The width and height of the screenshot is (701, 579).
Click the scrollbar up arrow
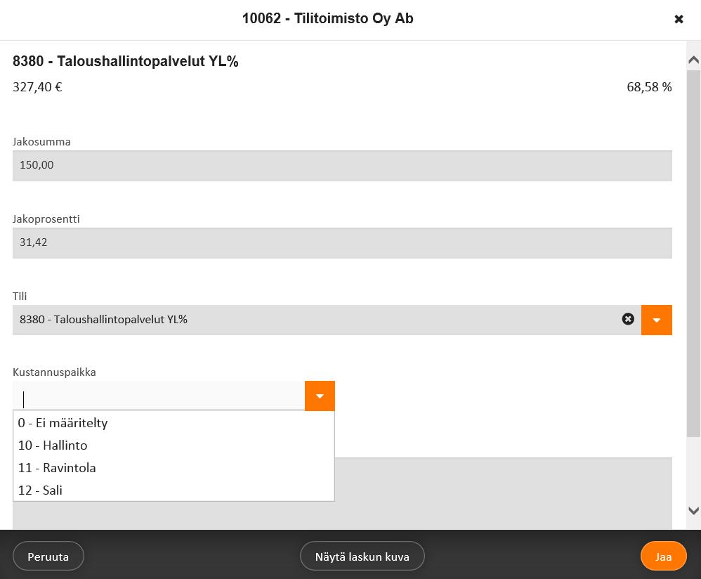coord(693,60)
